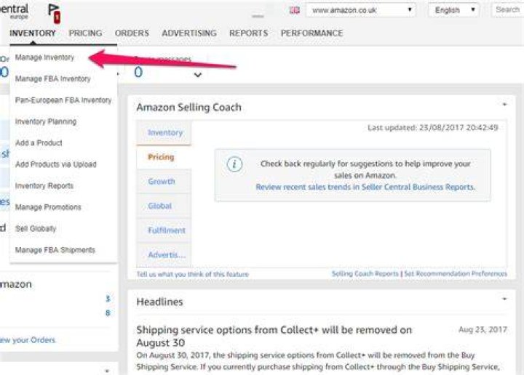
Task: Click the Headlines section title
Action: point(159,302)
